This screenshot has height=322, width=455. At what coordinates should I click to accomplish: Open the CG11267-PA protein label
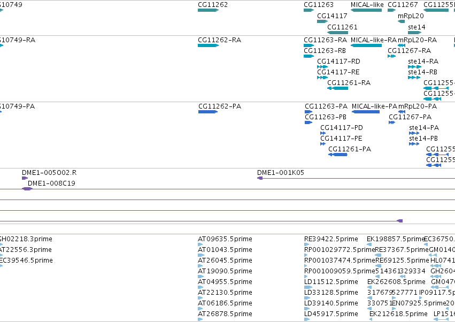click(410, 117)
